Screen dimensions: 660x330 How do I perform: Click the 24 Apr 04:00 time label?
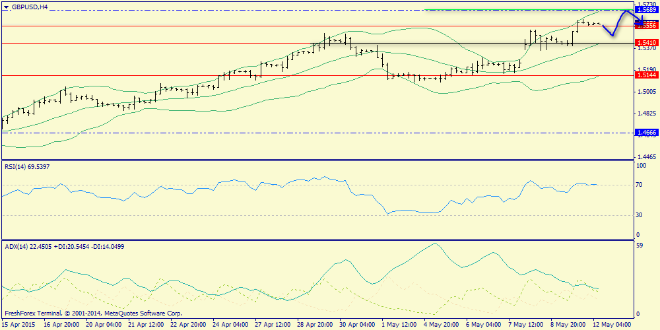click(230, 325)
